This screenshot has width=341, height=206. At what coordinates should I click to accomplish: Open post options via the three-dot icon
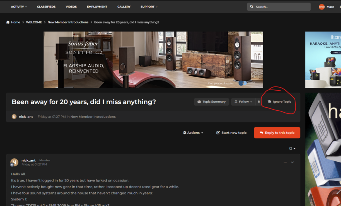(x=285, y=162)
